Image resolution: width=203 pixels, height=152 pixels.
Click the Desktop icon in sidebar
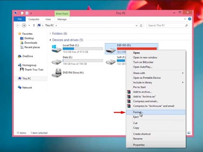[22, 38]
